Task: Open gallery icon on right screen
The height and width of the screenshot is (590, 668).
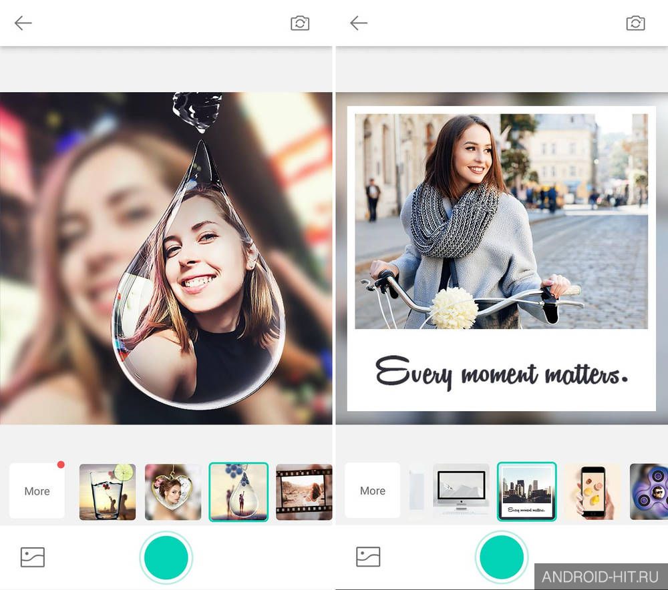Action: [368, 557]
